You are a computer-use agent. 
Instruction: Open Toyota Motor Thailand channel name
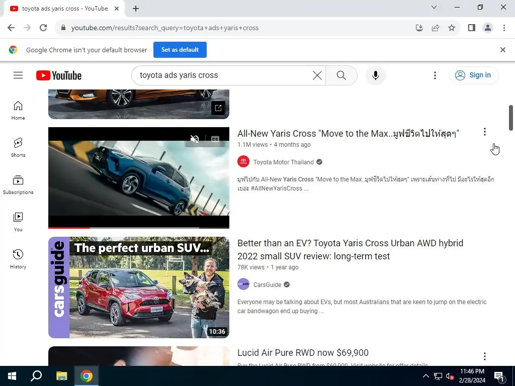coord(284,162)
